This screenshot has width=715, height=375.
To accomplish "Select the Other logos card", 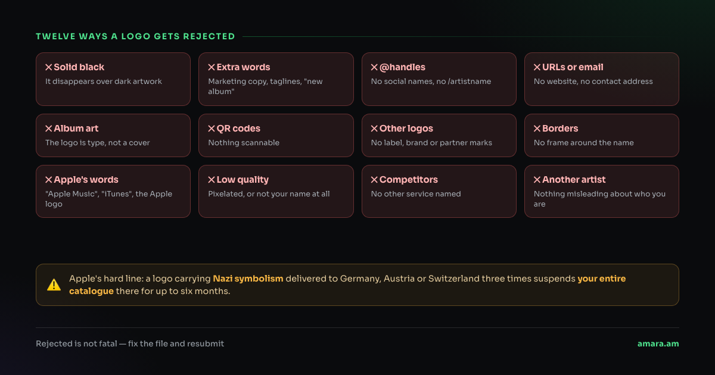I will coord(439,135).
